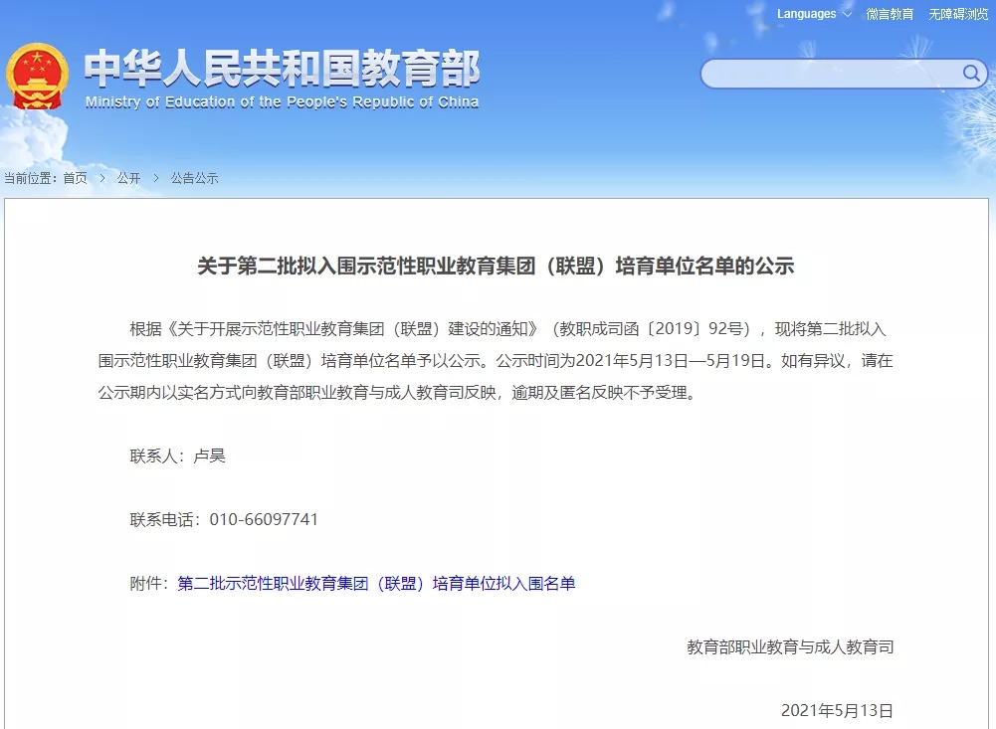Go to 首页 in the breadcrumb
Screen dimensions: 996x729
(x=75, y=178)
